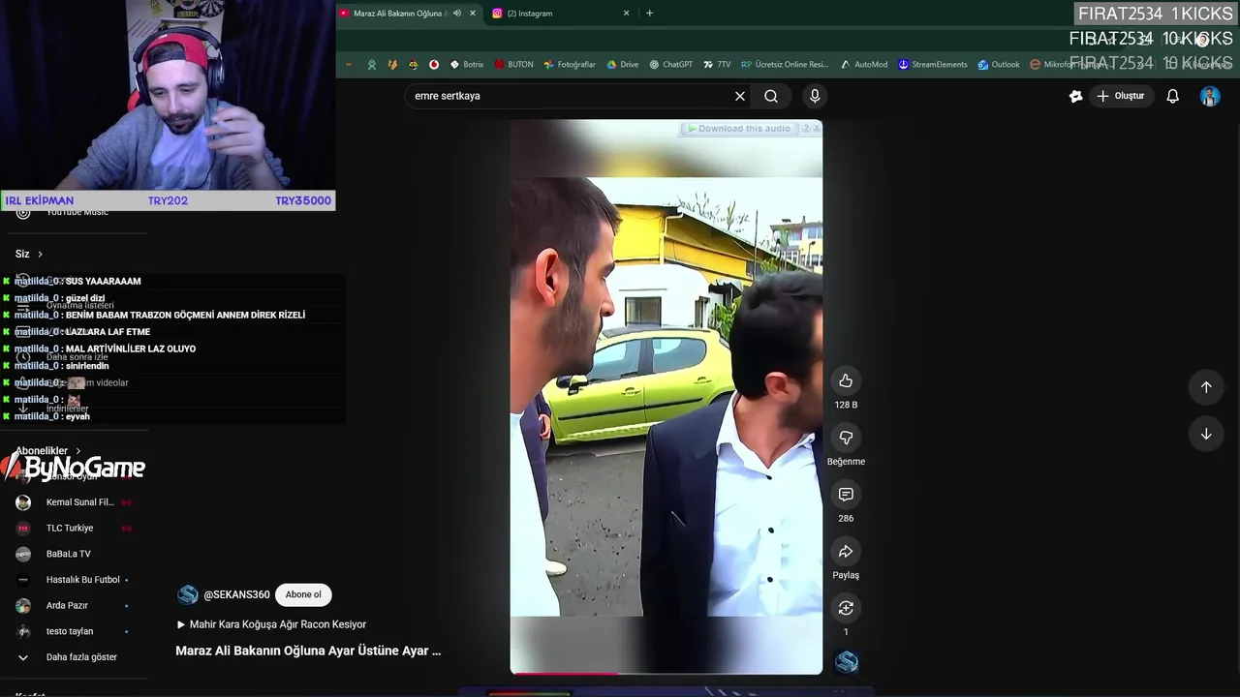The image size is (1240, 697).
Task: Close the Download this audio bar
Action: coord(816,128)
